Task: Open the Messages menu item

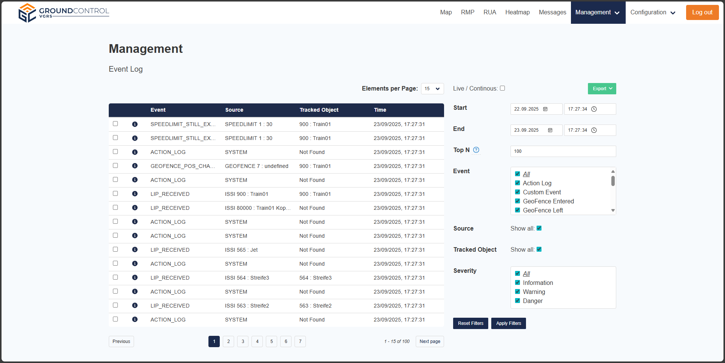Action: coord(552,12)
